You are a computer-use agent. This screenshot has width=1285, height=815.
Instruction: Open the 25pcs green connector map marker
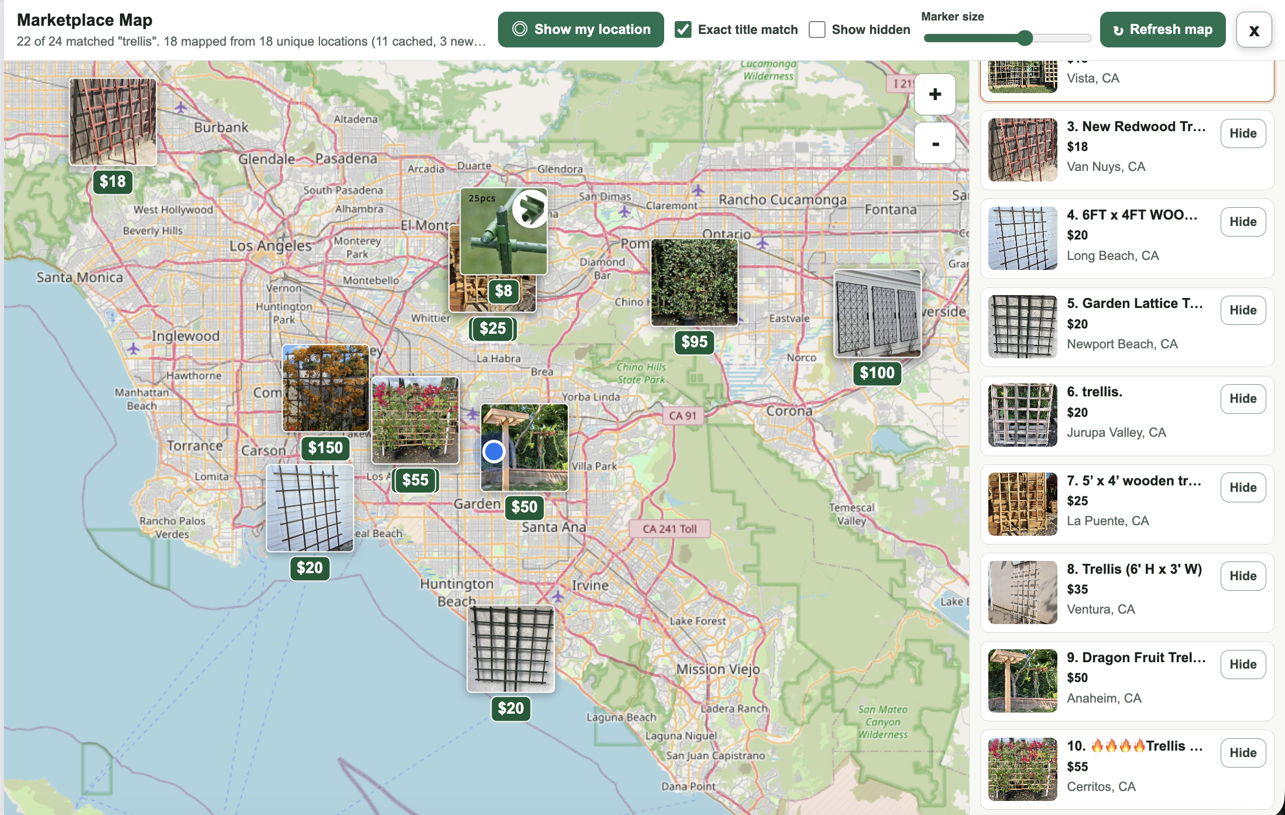click(x=504, y=231)
